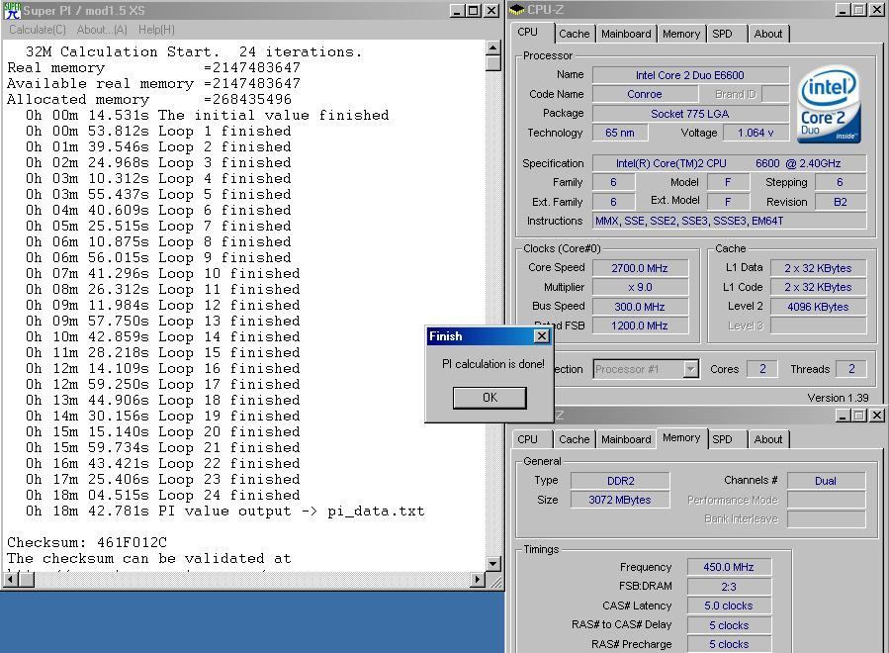Minimize the top CPU-Z window
This screenshot has height=653, width=889.
click(844, 10)
